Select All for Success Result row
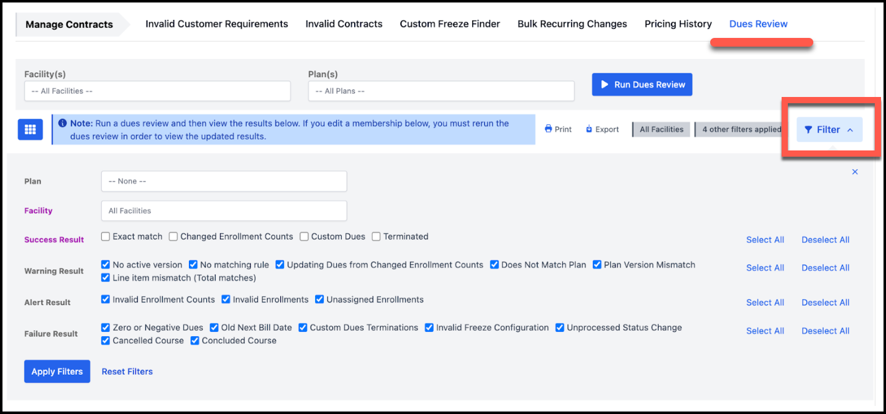 (x=765, y=240)
